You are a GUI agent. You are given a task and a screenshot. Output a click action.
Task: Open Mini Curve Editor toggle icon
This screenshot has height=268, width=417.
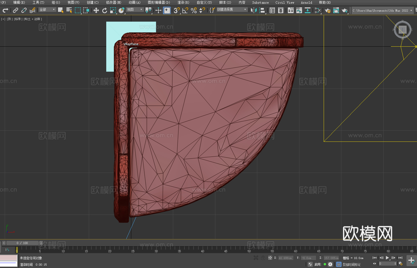click(x=7, y=250)
